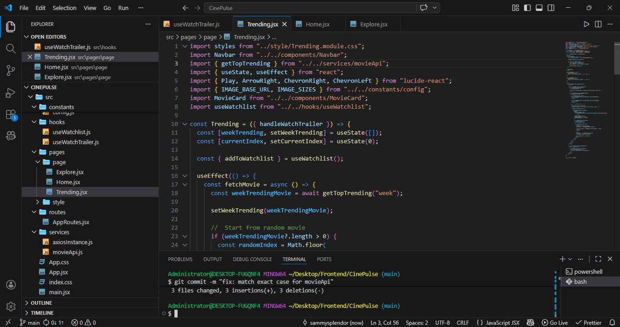Open a new terminal with the plus icon
620x327 pixels.
pos(562,259)
